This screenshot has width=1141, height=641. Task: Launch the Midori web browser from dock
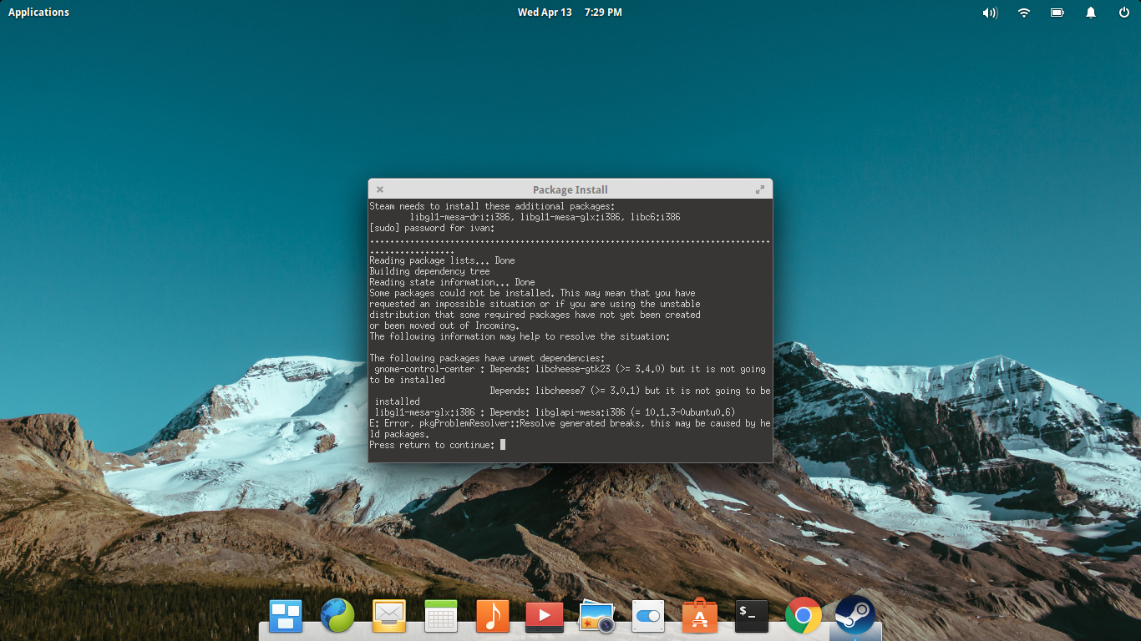click(337, 616)
